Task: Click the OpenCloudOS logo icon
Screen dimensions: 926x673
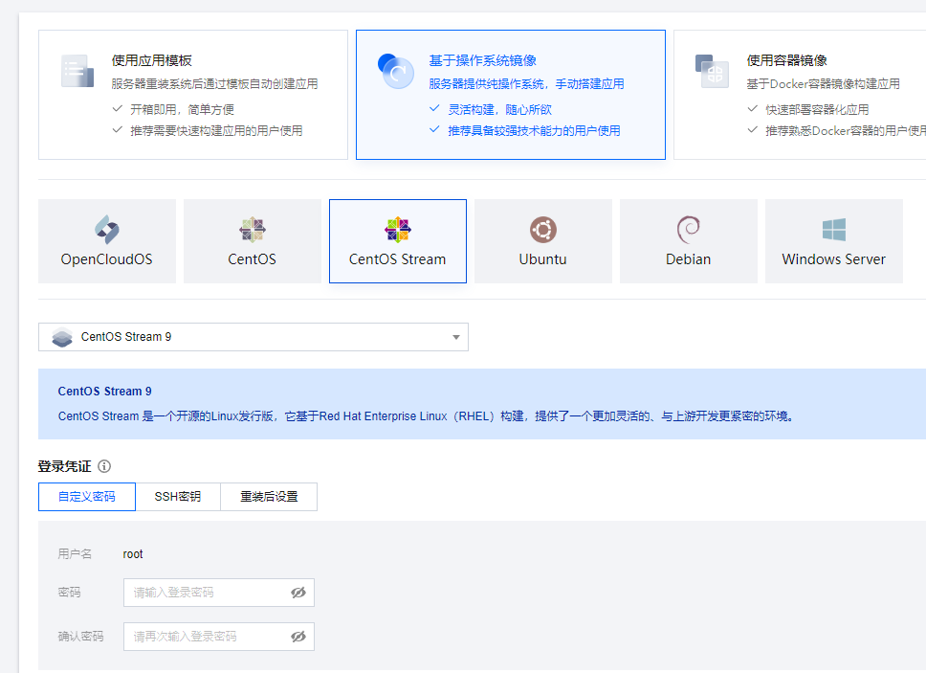Action: click(x=106, y=230)
